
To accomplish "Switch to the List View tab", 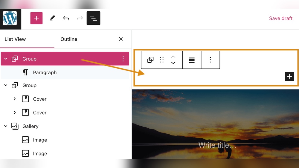I will (x=15, y=39).
